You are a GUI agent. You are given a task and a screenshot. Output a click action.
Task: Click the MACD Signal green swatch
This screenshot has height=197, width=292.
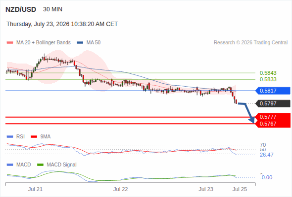[x=41, y=165]
